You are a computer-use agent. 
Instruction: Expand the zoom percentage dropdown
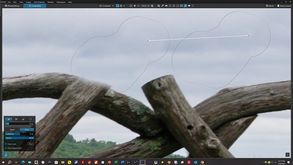click(149, 6)
